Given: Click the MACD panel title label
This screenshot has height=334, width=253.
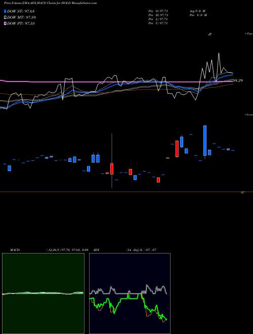Looking at the screenshot, I should click(x=15, y=250).
